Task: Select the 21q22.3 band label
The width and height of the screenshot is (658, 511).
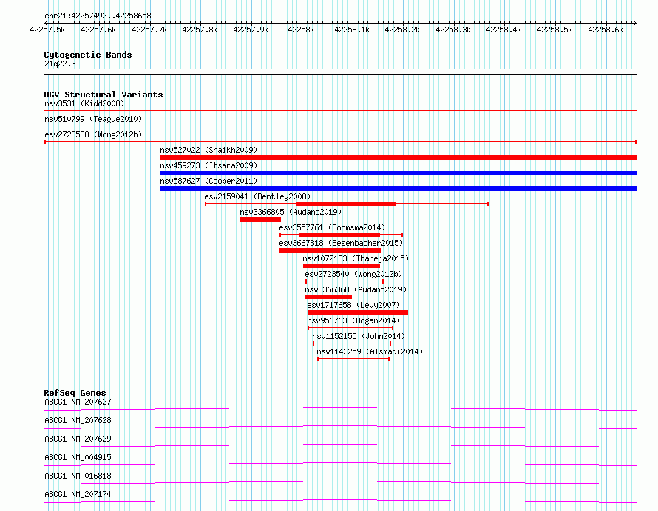Action: tap(60, 64)
